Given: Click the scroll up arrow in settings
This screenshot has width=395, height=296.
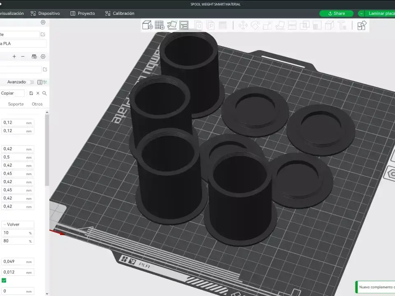Looking at the screenshot, I should click(47, 112).
